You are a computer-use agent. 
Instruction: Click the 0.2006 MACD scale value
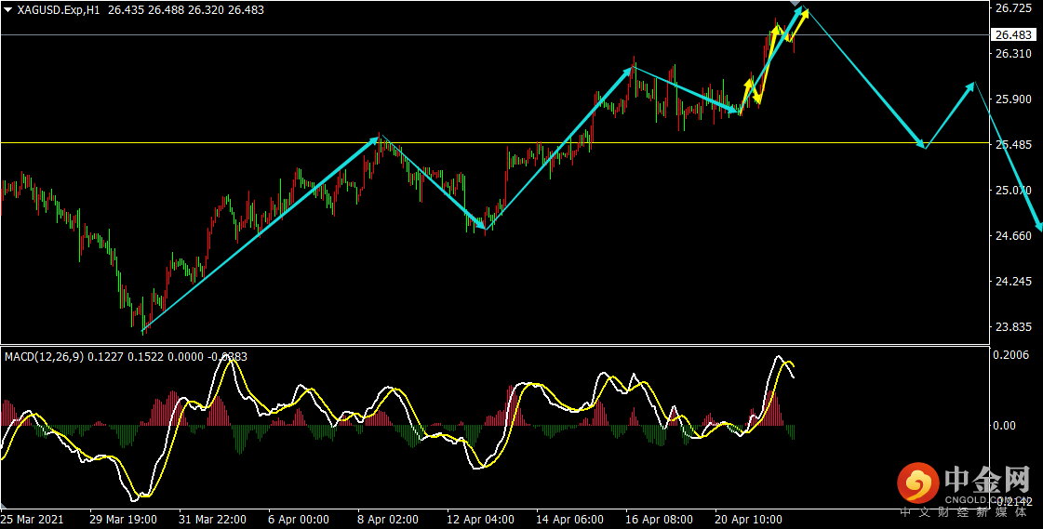(1012, 355)
